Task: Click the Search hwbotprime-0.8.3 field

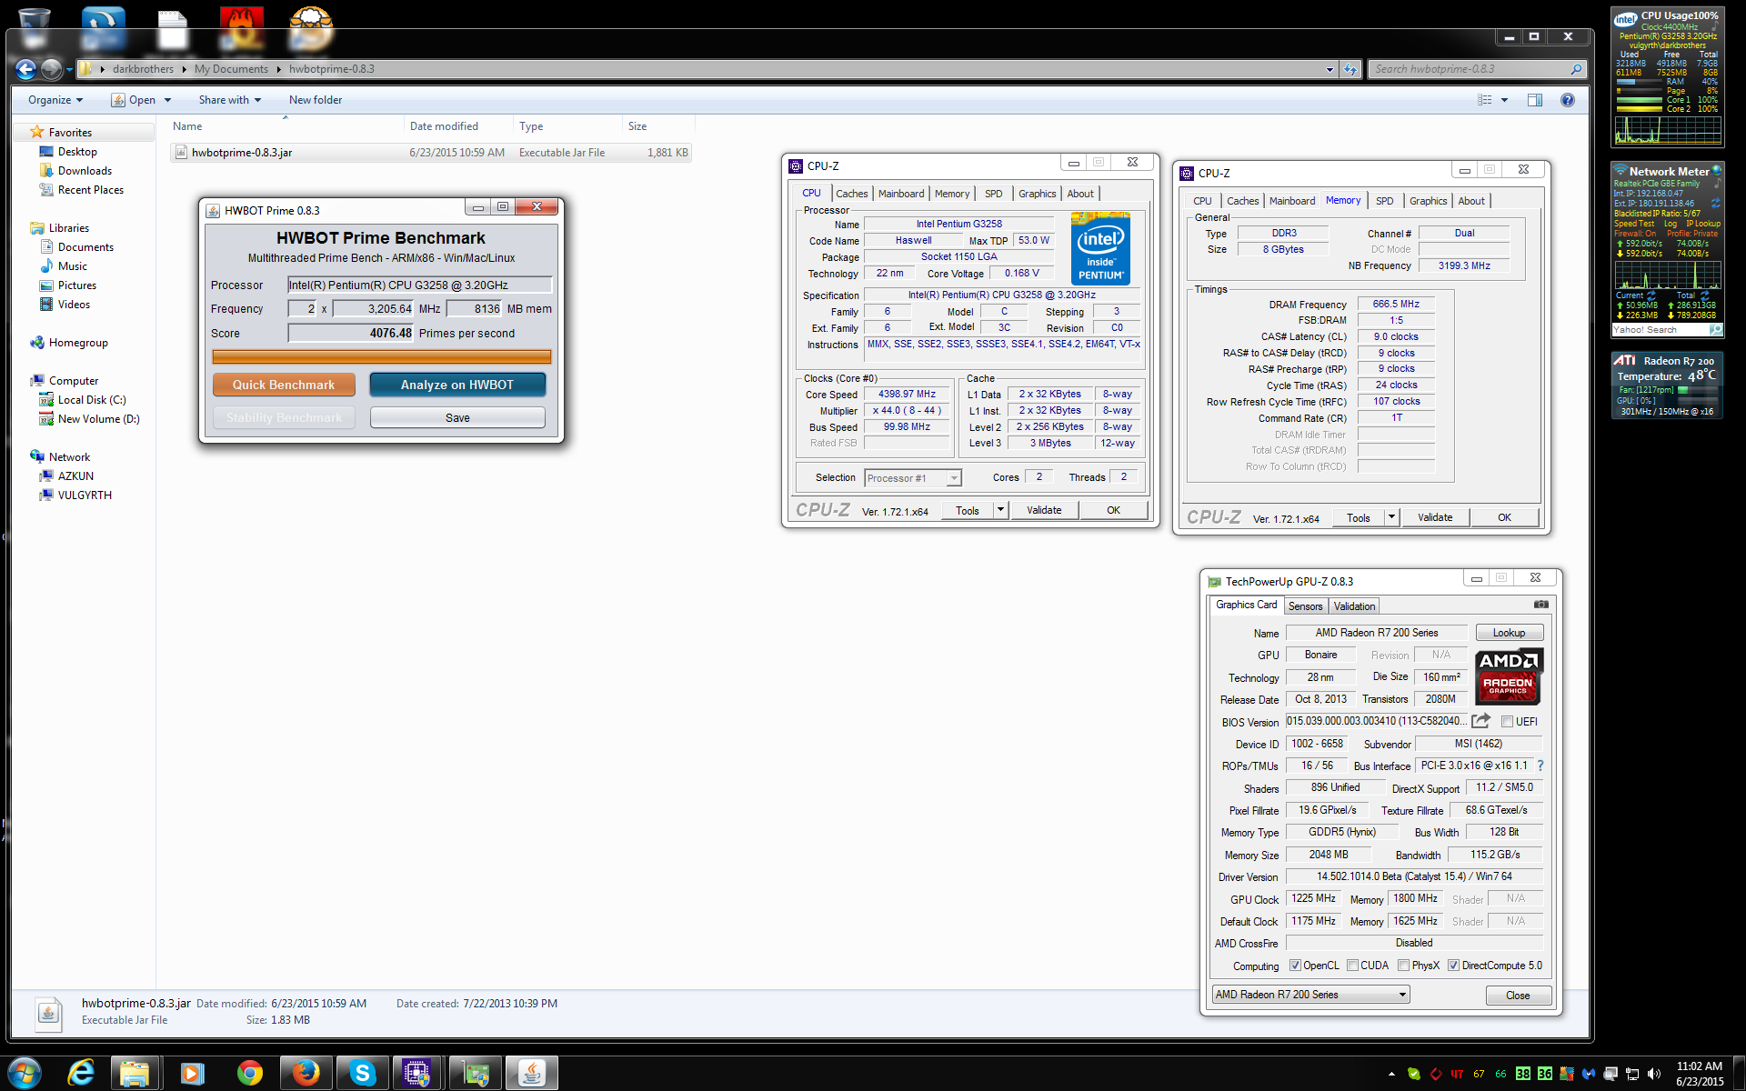Action: point(1469,69)
